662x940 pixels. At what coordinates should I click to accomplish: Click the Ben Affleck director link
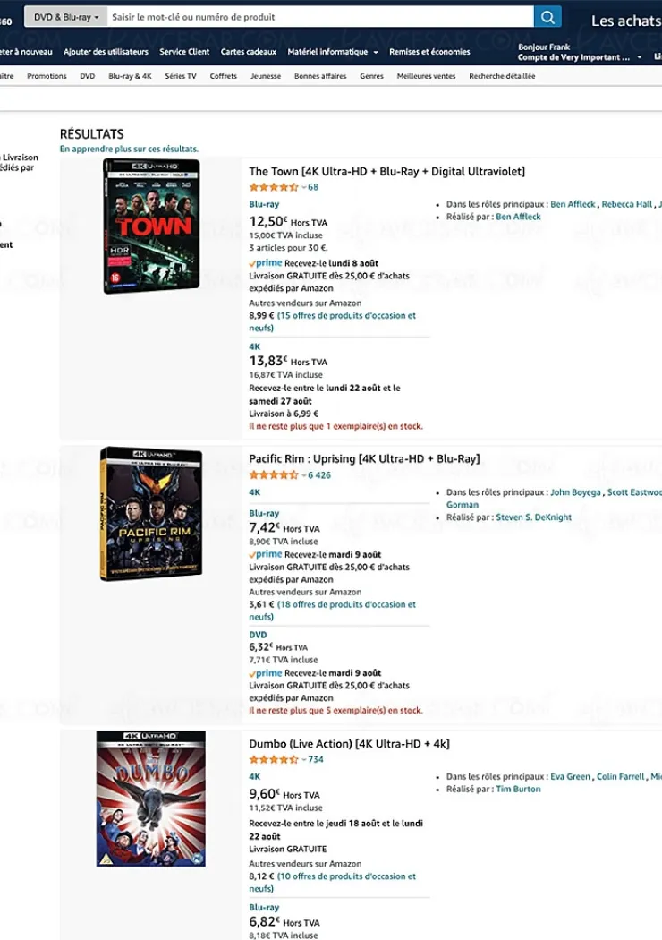point(518,217)
